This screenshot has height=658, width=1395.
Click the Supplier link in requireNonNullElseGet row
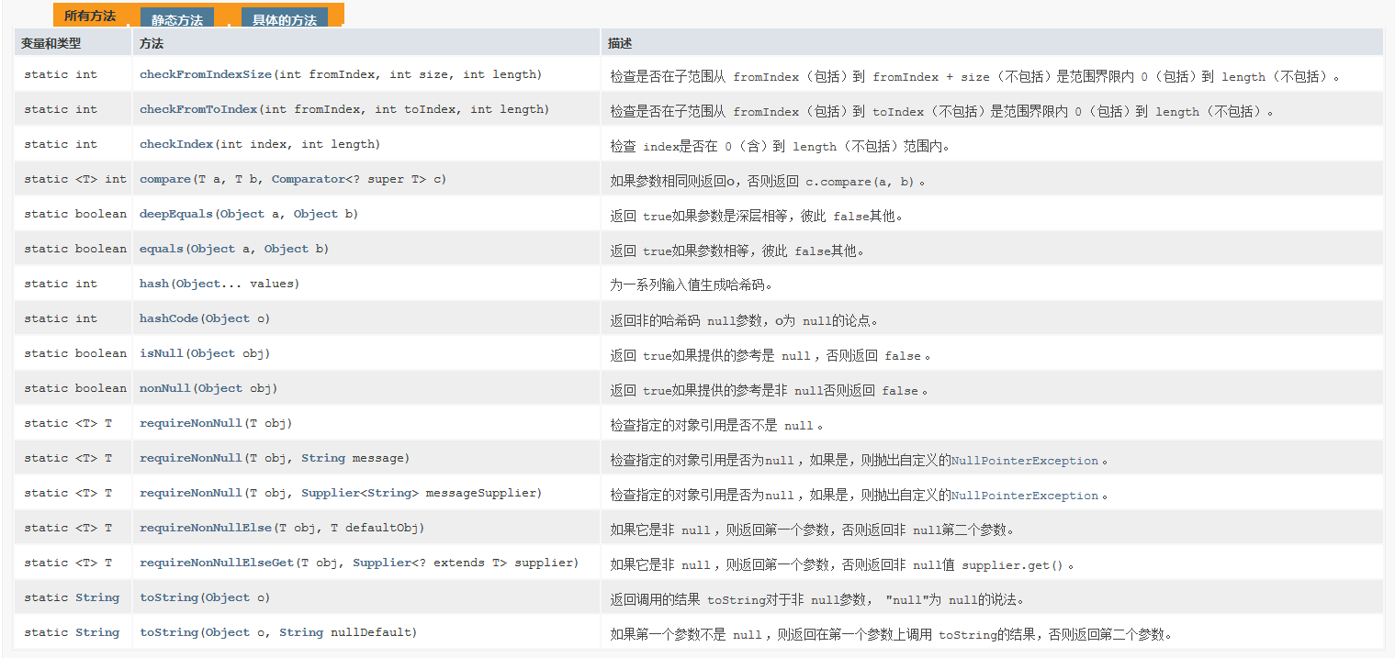point(382,563)
